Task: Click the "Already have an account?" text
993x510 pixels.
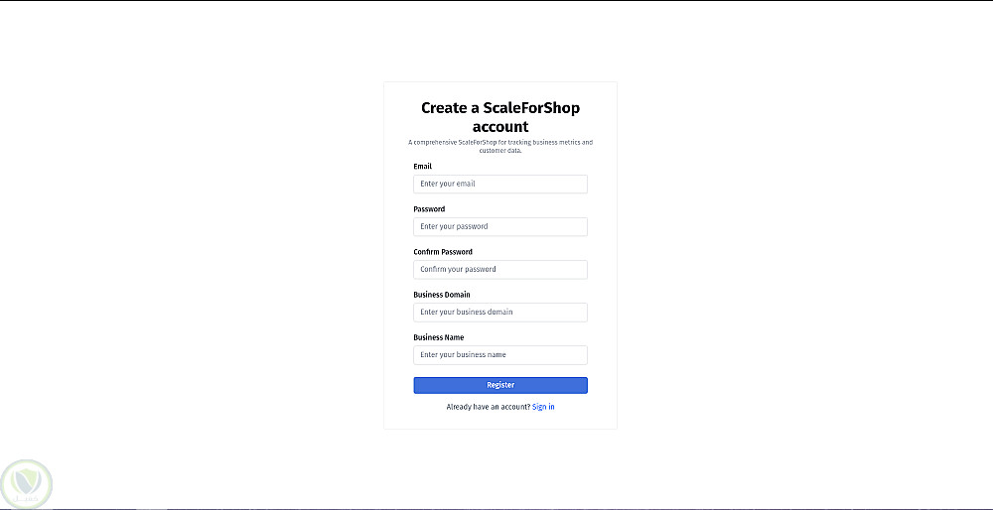Action: tap(488, 407)
